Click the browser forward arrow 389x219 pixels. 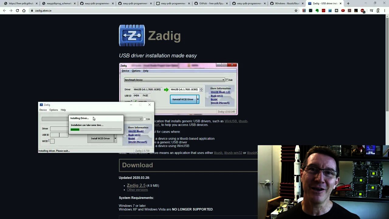[x=11, y=11]
